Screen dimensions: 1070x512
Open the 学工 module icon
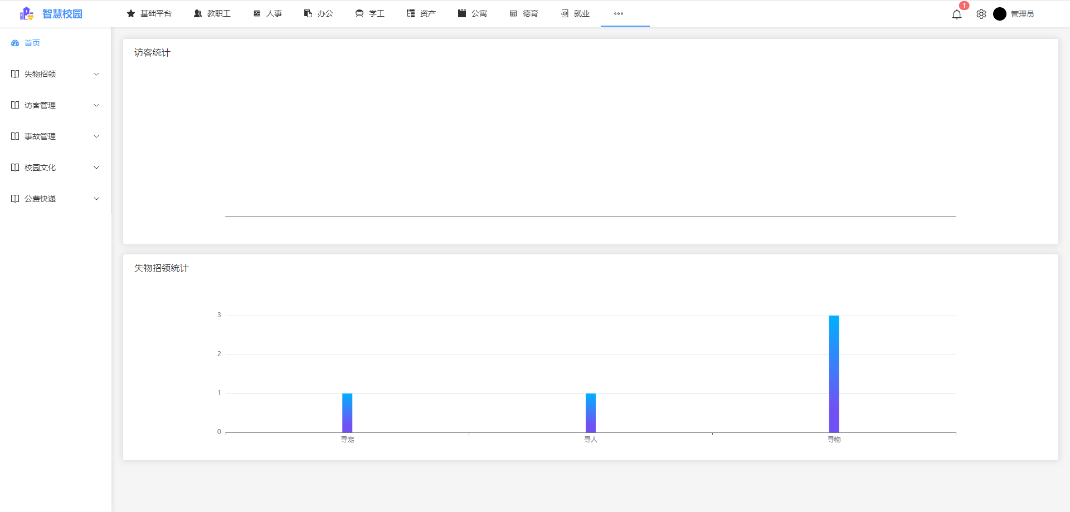click(358, 13)
